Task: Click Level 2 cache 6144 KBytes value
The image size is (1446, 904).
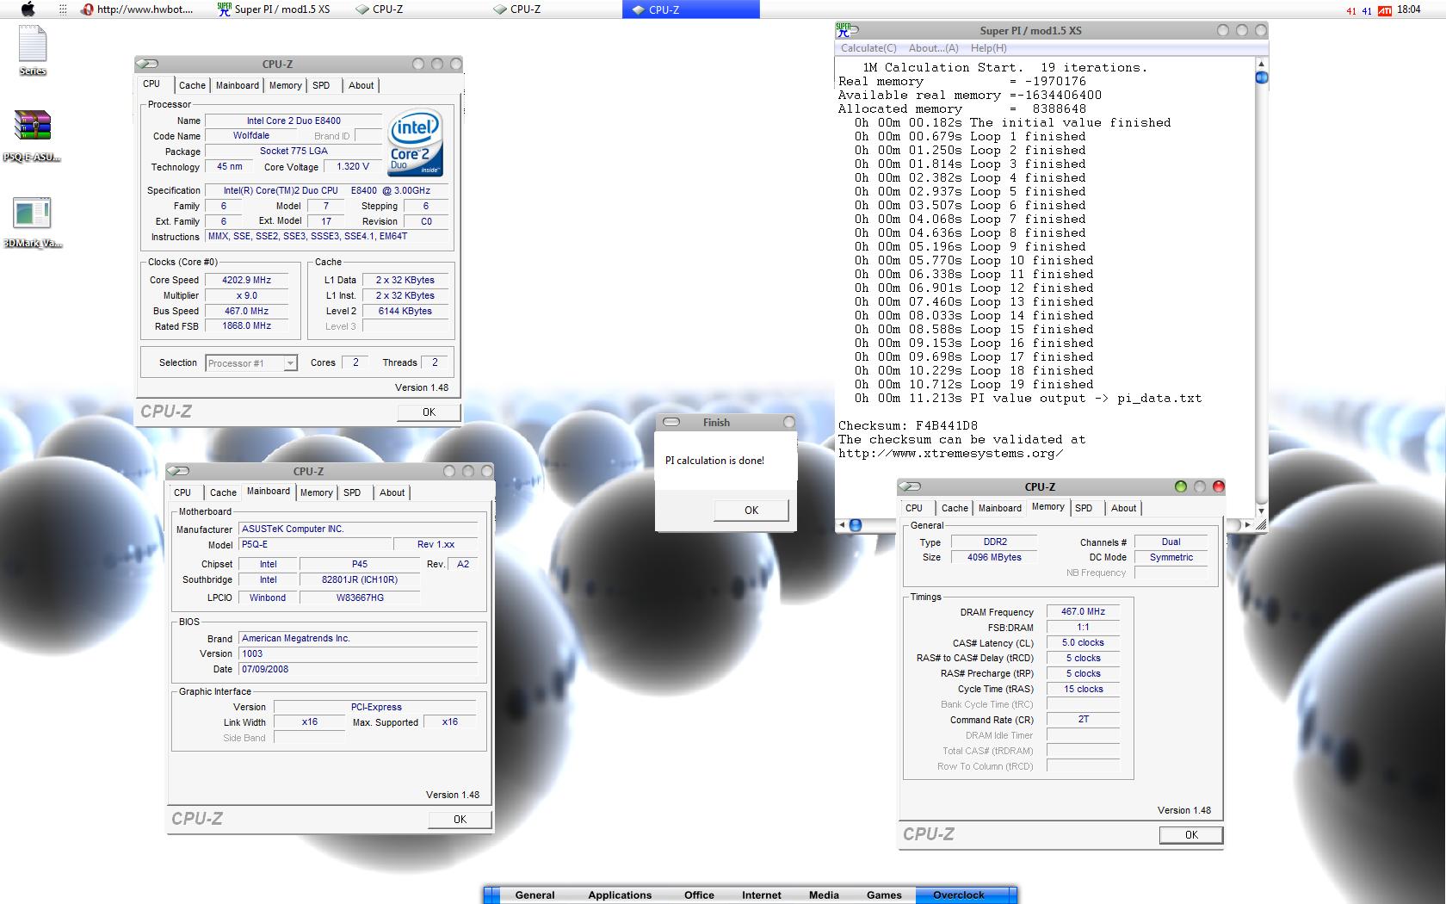Action: coord(405,311)
